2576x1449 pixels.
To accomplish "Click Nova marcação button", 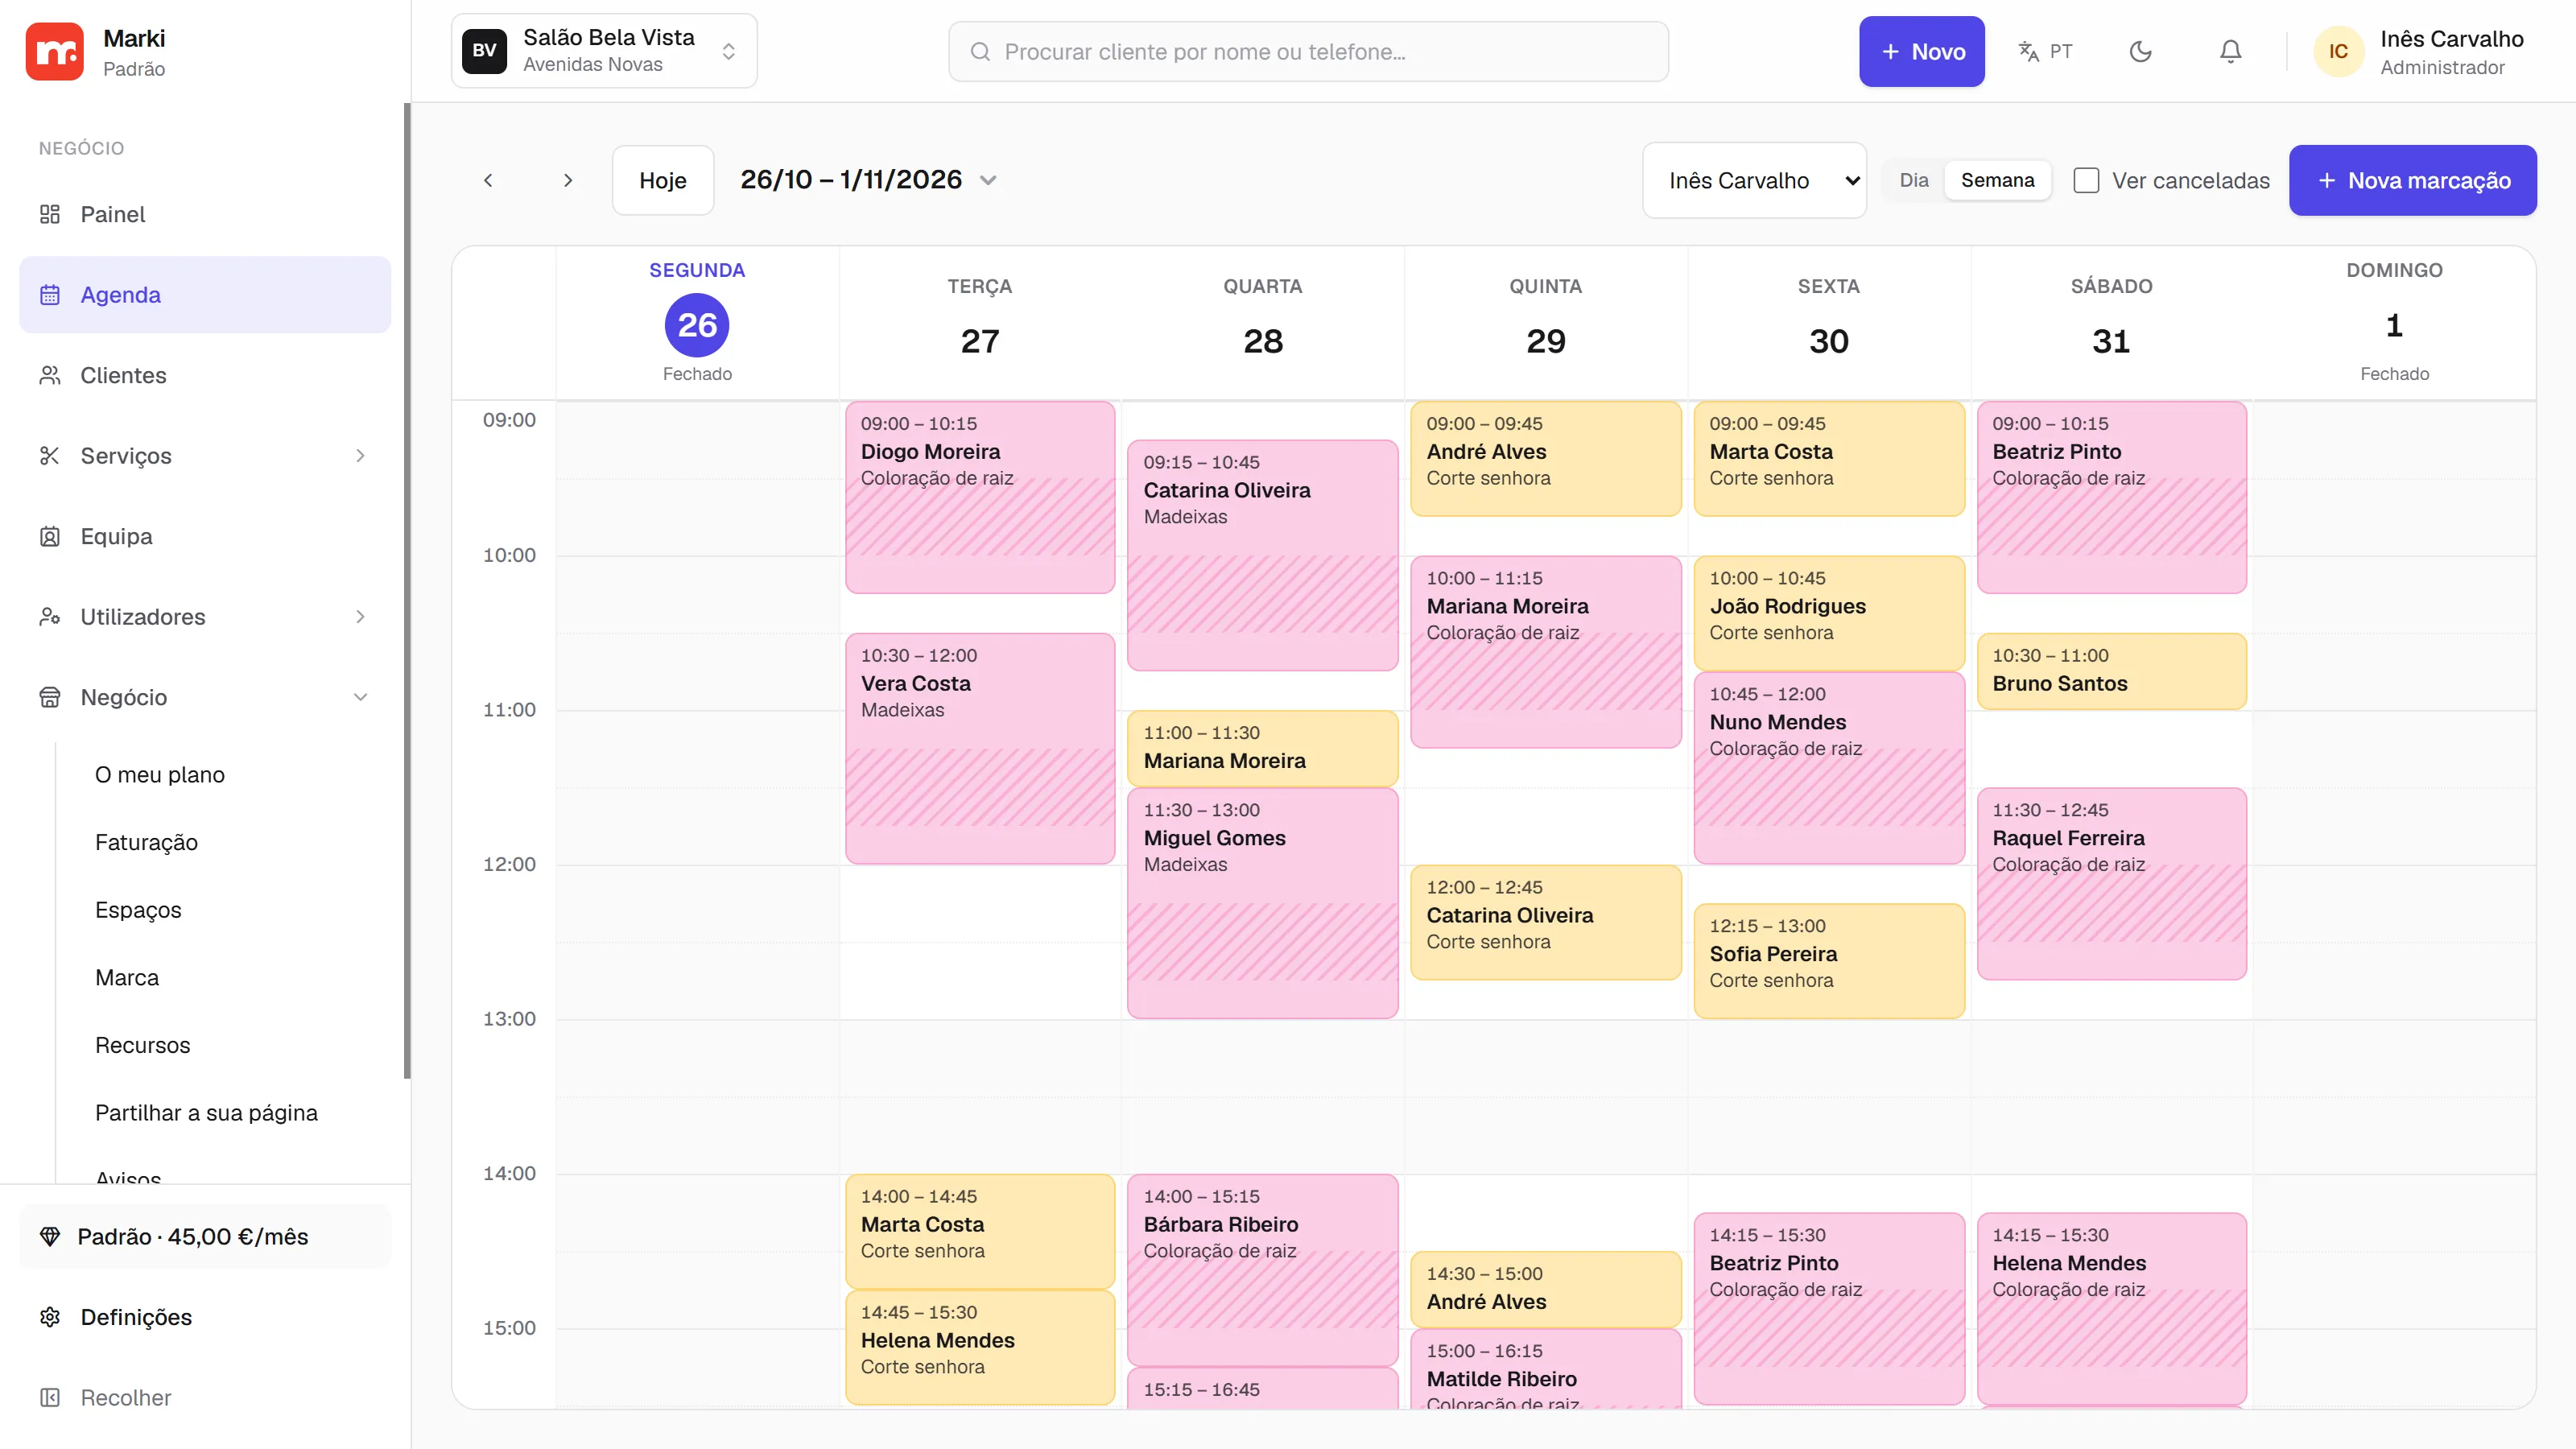I will 2412,180.
